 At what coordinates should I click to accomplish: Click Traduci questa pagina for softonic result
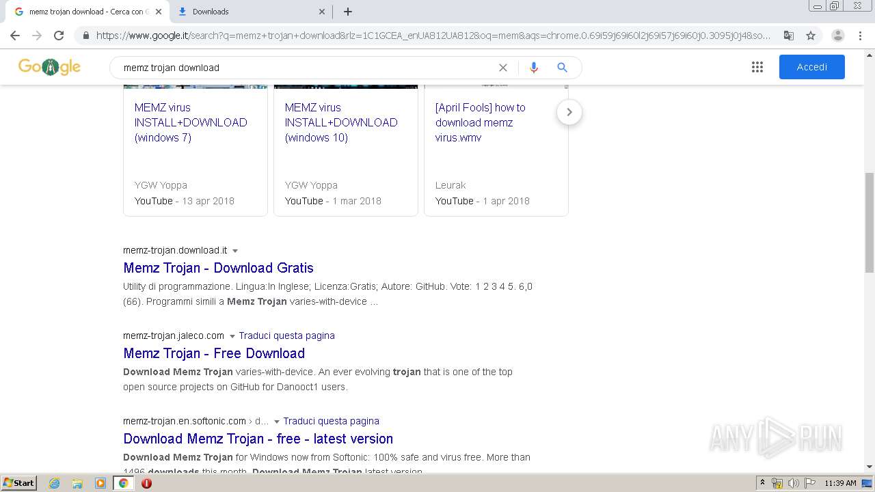click(331, 421)
